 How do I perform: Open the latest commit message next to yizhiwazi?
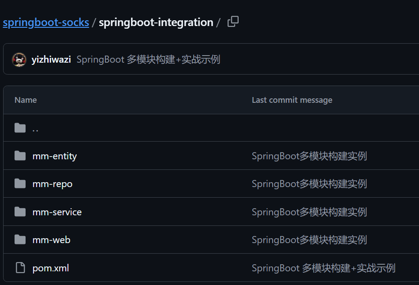(x=148, y=60)
